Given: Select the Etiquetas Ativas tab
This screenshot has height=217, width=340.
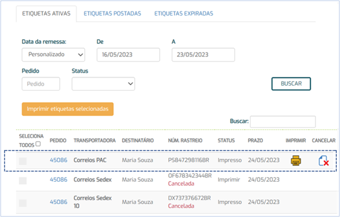Looking at the screenshot, I should 46,14.
